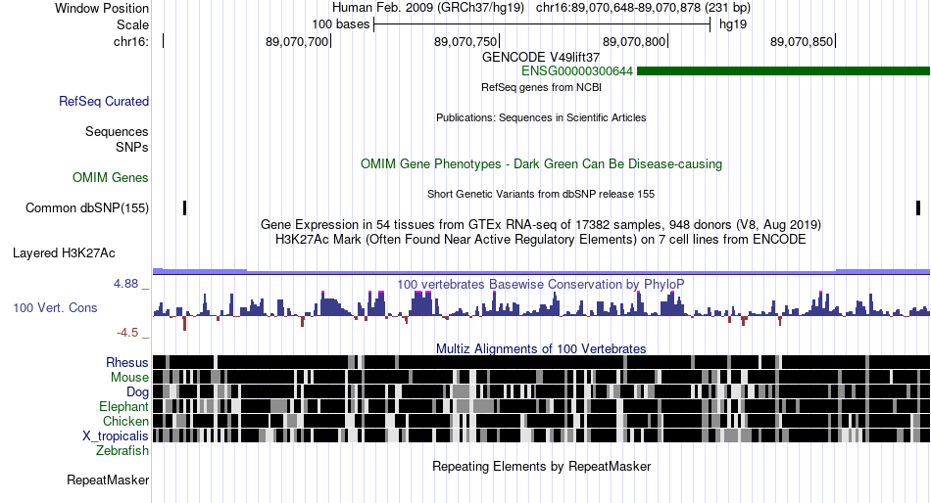Click the 89,070,800 ruler coordinate
This screenshot has width=931, height=503.
pyautogui.click(x=634, y=41)
